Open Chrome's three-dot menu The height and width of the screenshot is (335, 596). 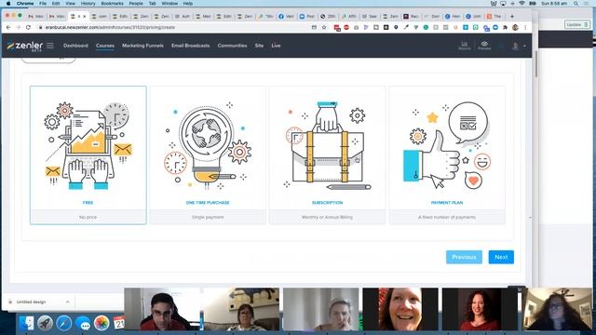click(525, 27)
